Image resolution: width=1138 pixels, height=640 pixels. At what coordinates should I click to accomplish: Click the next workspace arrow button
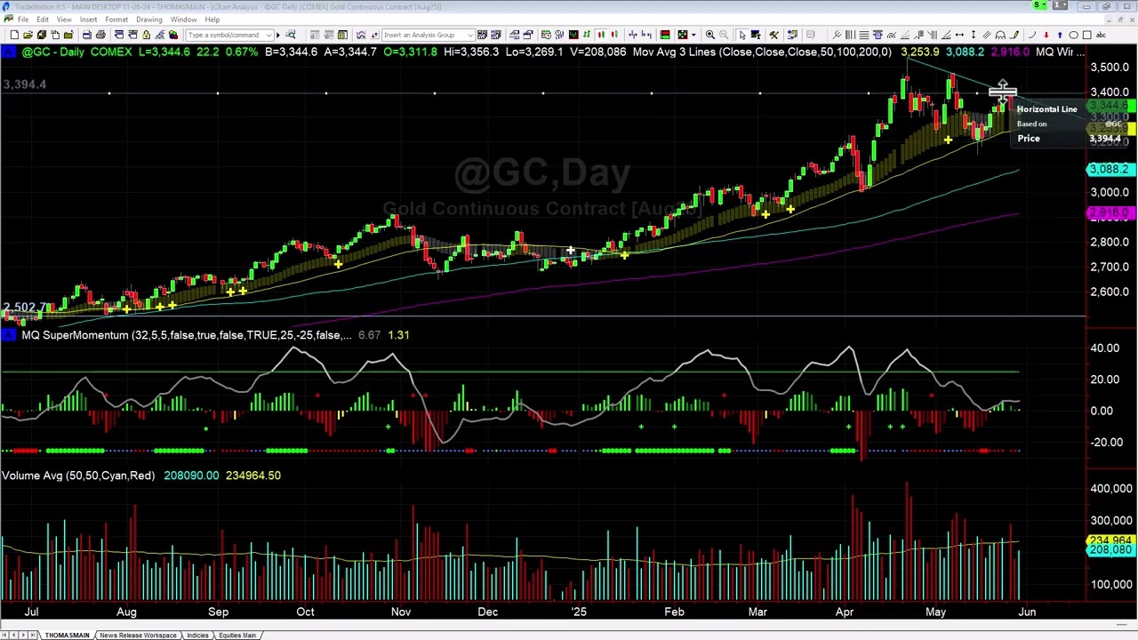[x=21, y=634]
